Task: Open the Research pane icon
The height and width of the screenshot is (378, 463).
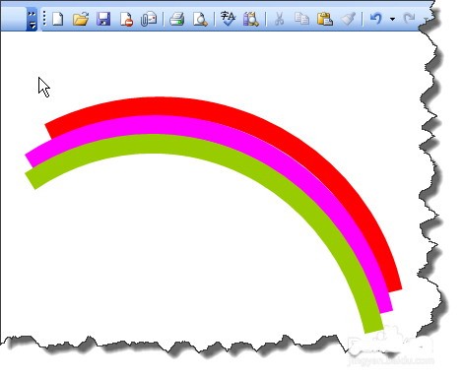Action: (x=251, y=19)
